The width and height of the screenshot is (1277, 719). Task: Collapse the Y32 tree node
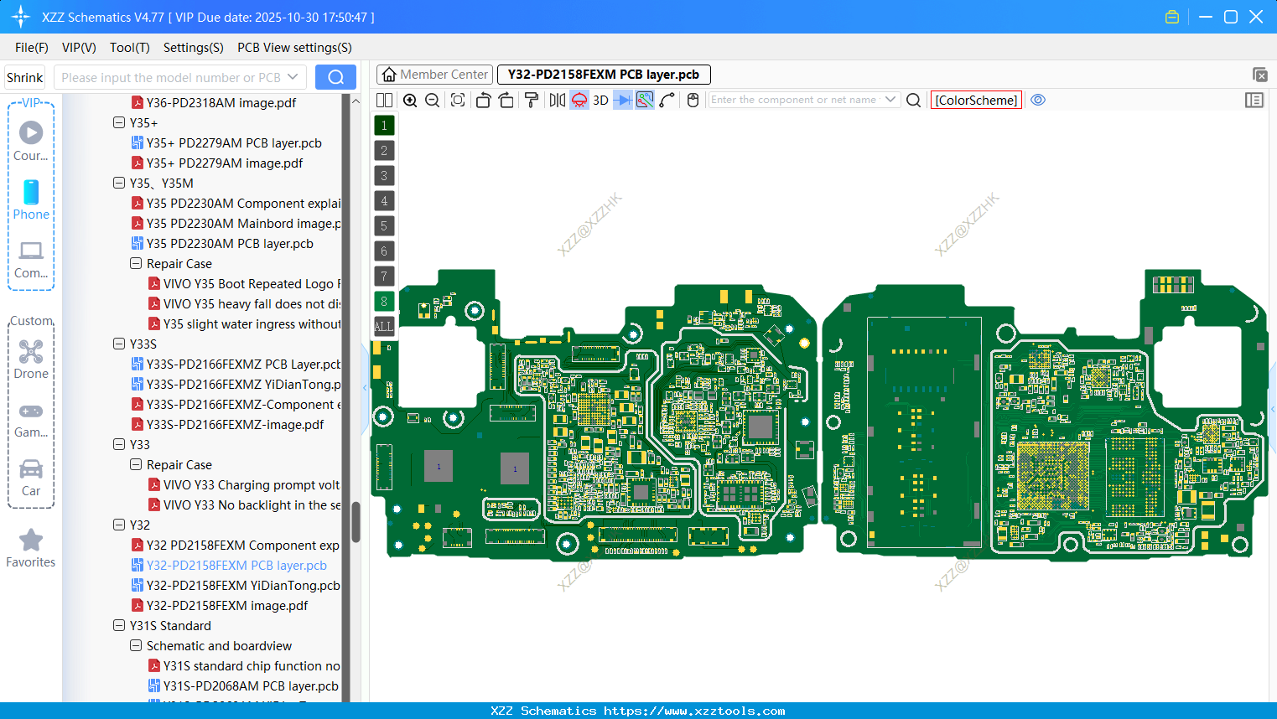pos(119,525)
